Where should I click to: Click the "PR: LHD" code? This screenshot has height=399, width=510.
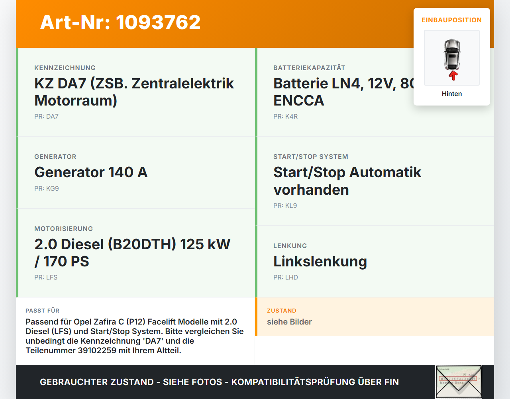point(286,277)
